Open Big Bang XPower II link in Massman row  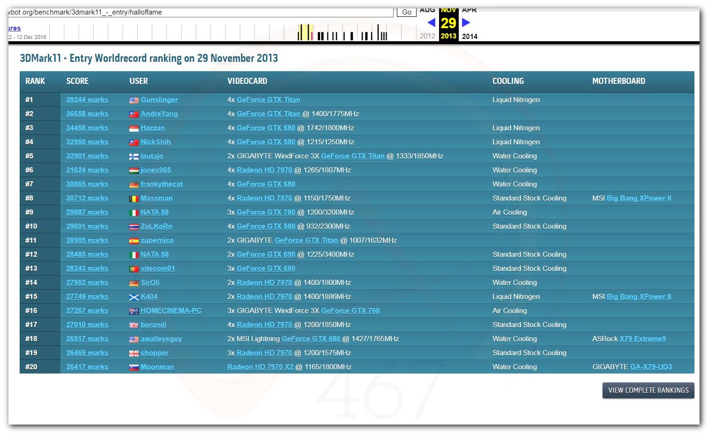tap(639, 198)
